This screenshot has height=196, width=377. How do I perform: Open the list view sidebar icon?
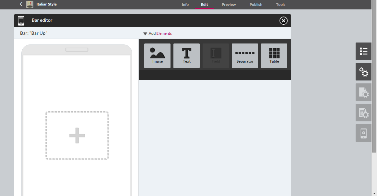(363, 51)
